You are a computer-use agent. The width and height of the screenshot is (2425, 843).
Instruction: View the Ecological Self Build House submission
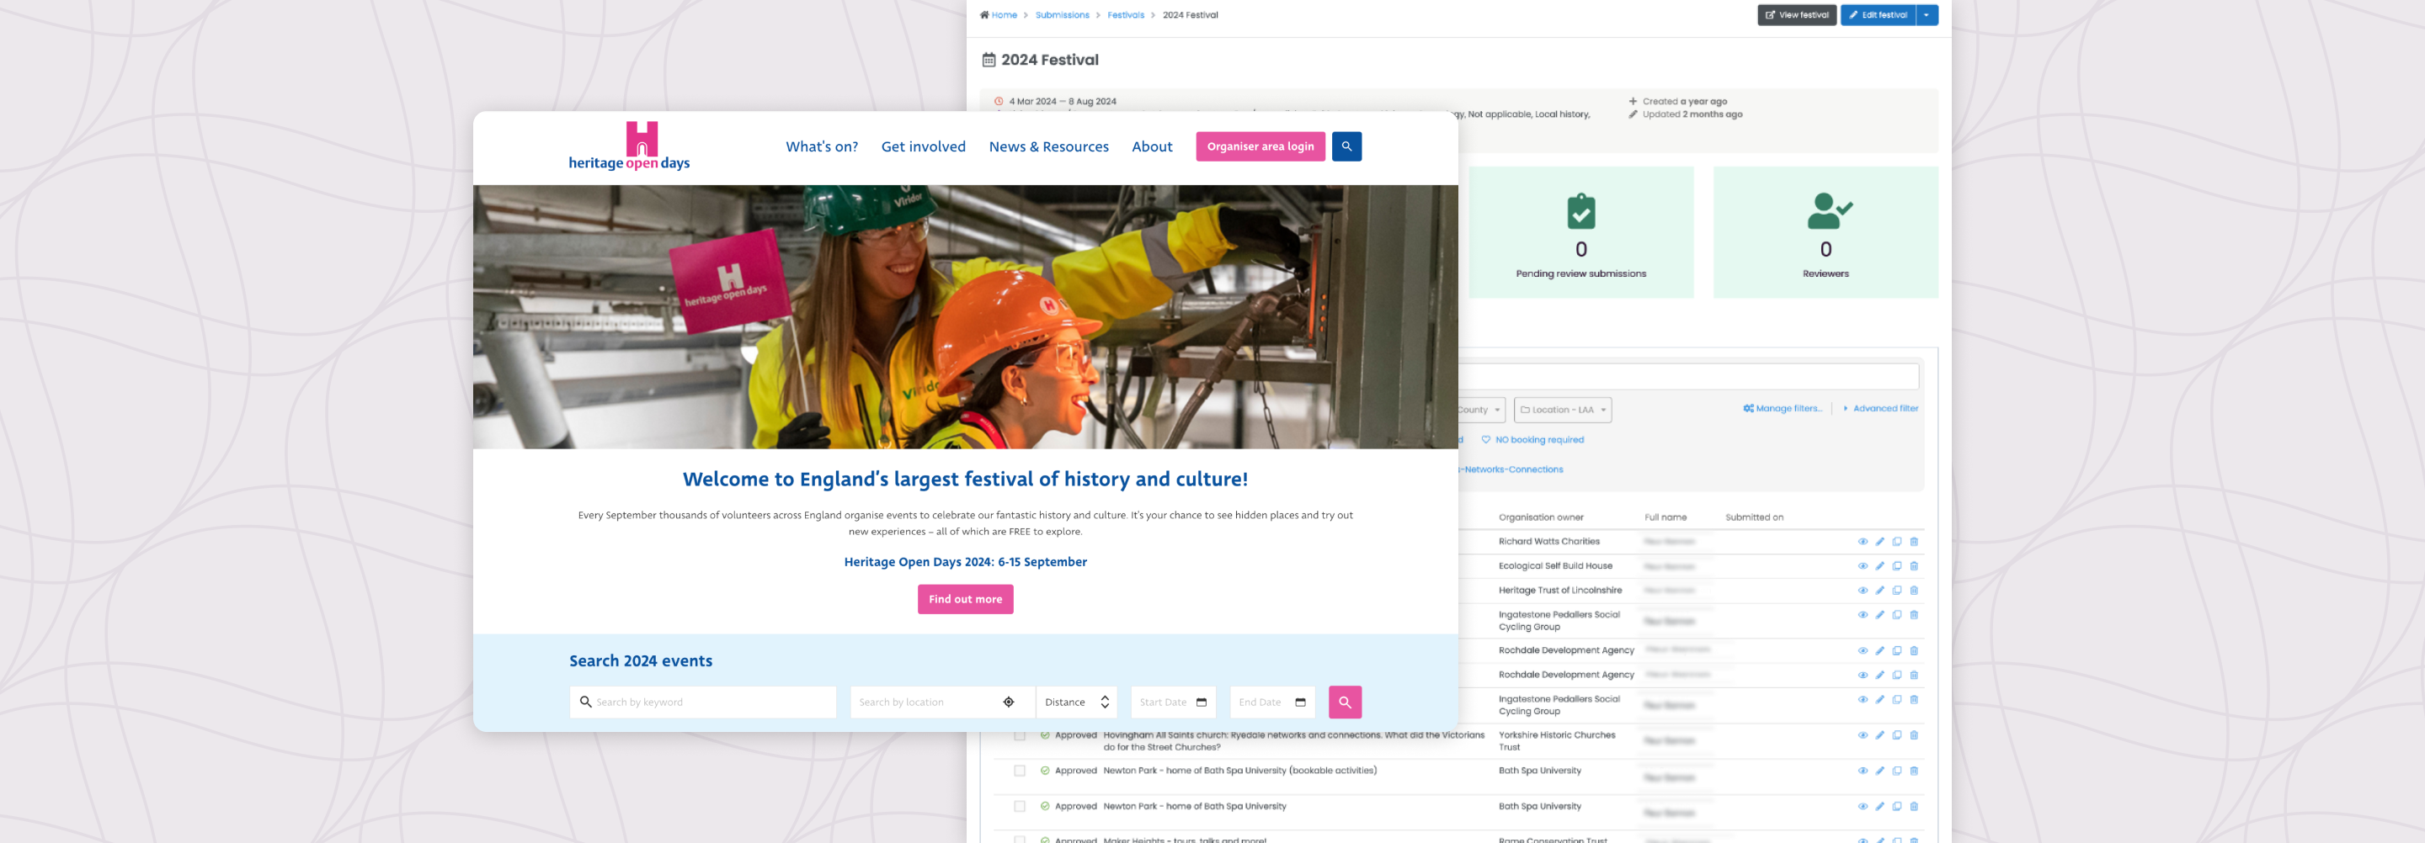coord(1862,566)
